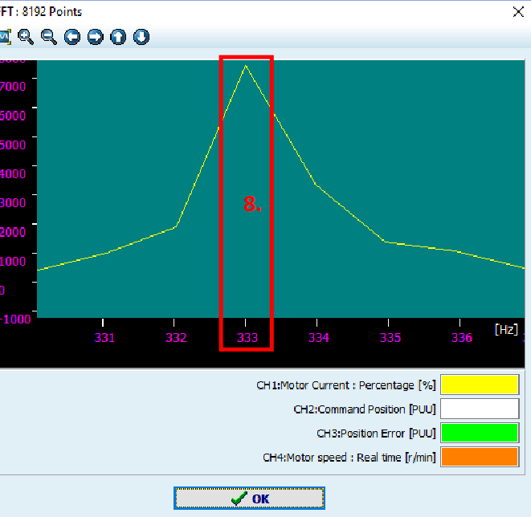Click the orange CH4 Motor speed swatch
Screen dimensions: 531x517
click(x=479, y=458)
